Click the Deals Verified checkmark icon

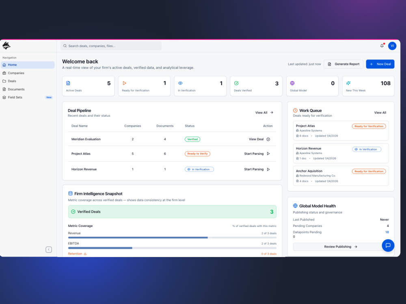(236, 83)
